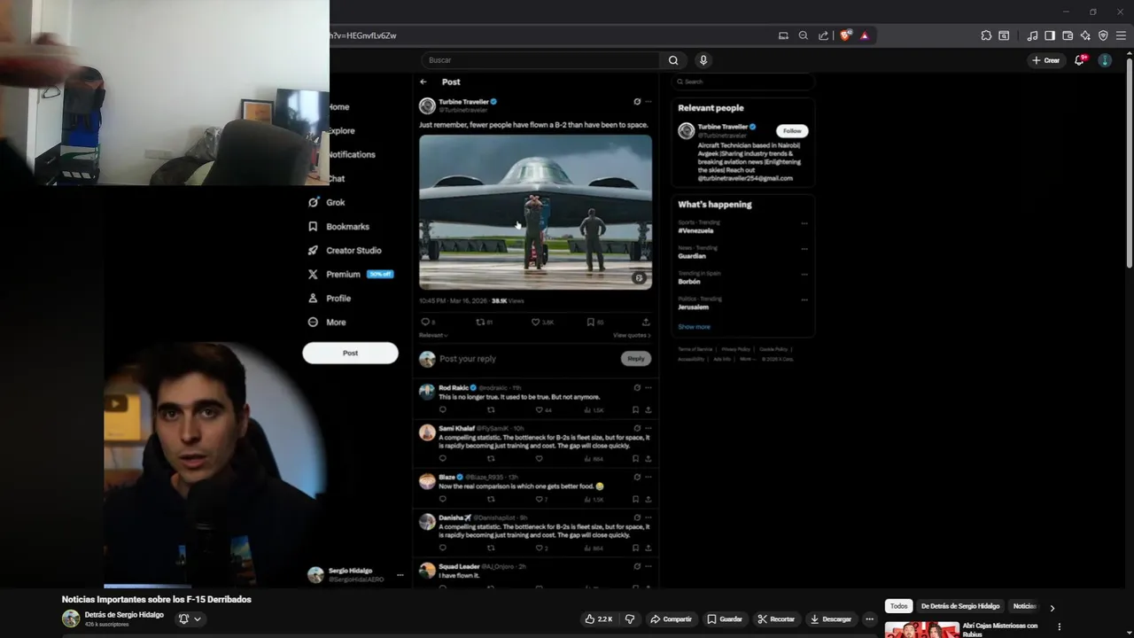Open Profile in X sidebar
Viewport: 1134px width, 638px height.
pyautogui.click(x=329, y=299)
